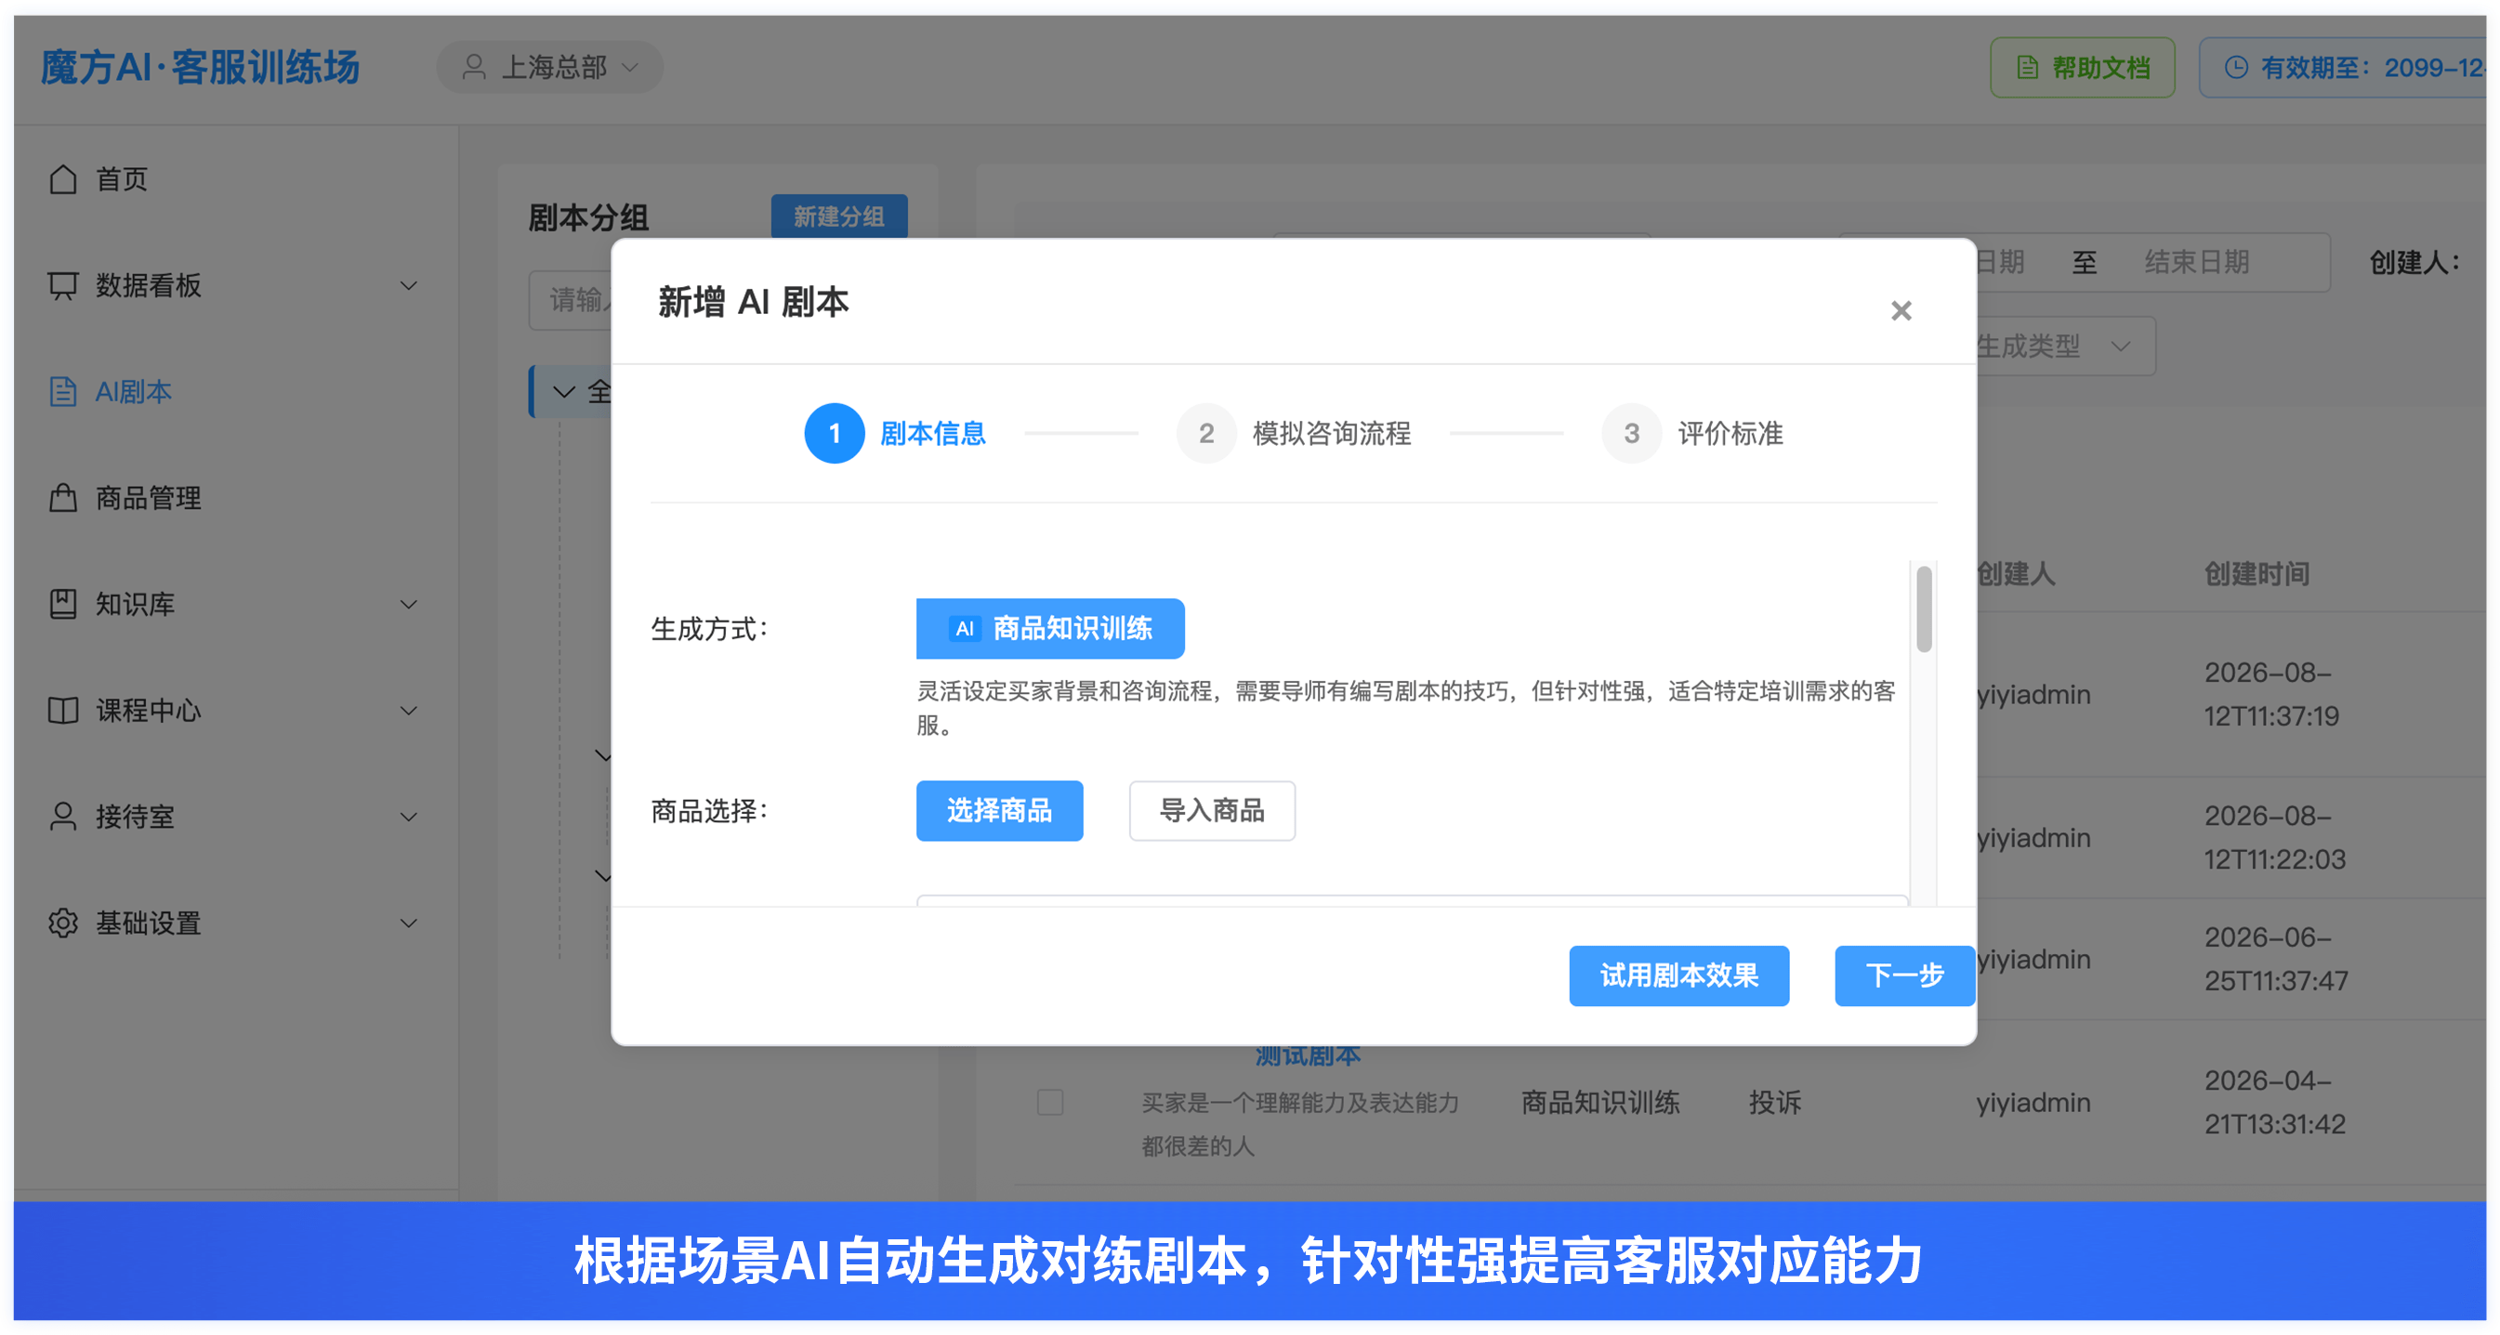
Task: Click the 选择商品 button
Action: click(1000, 811)
